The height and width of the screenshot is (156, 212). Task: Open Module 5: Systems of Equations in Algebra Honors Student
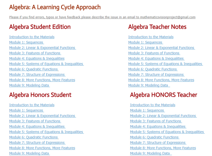pos(46,132)
